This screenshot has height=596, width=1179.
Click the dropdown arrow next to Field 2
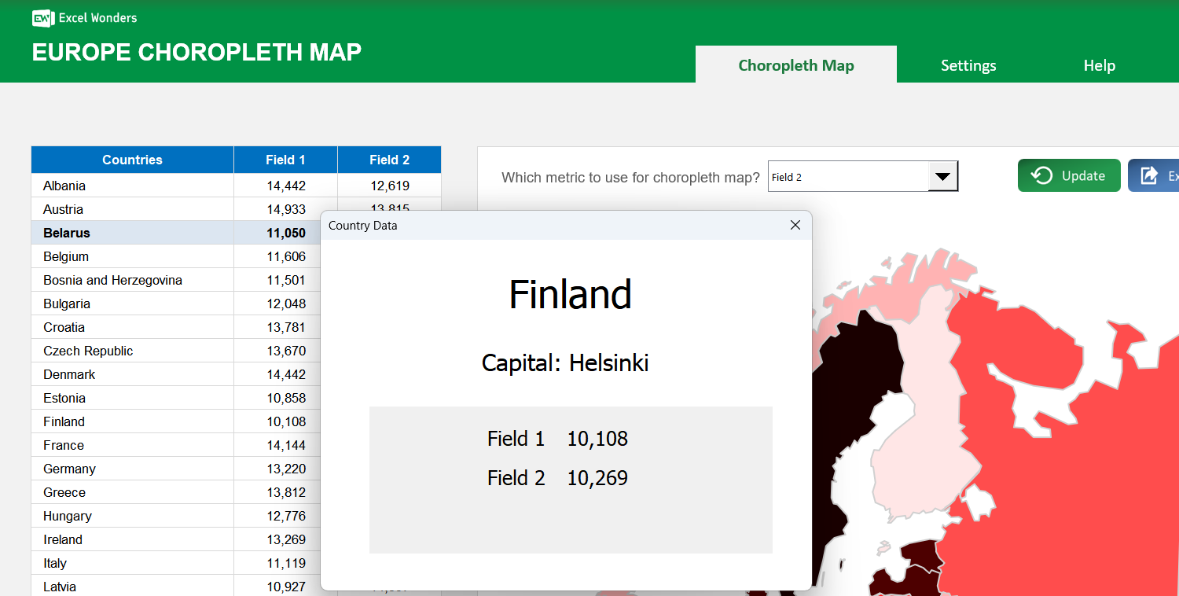pos(942,176)
